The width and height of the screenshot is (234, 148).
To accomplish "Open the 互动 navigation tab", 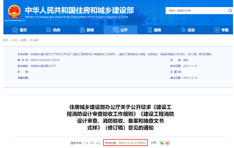I will click(x=188, y=30).
